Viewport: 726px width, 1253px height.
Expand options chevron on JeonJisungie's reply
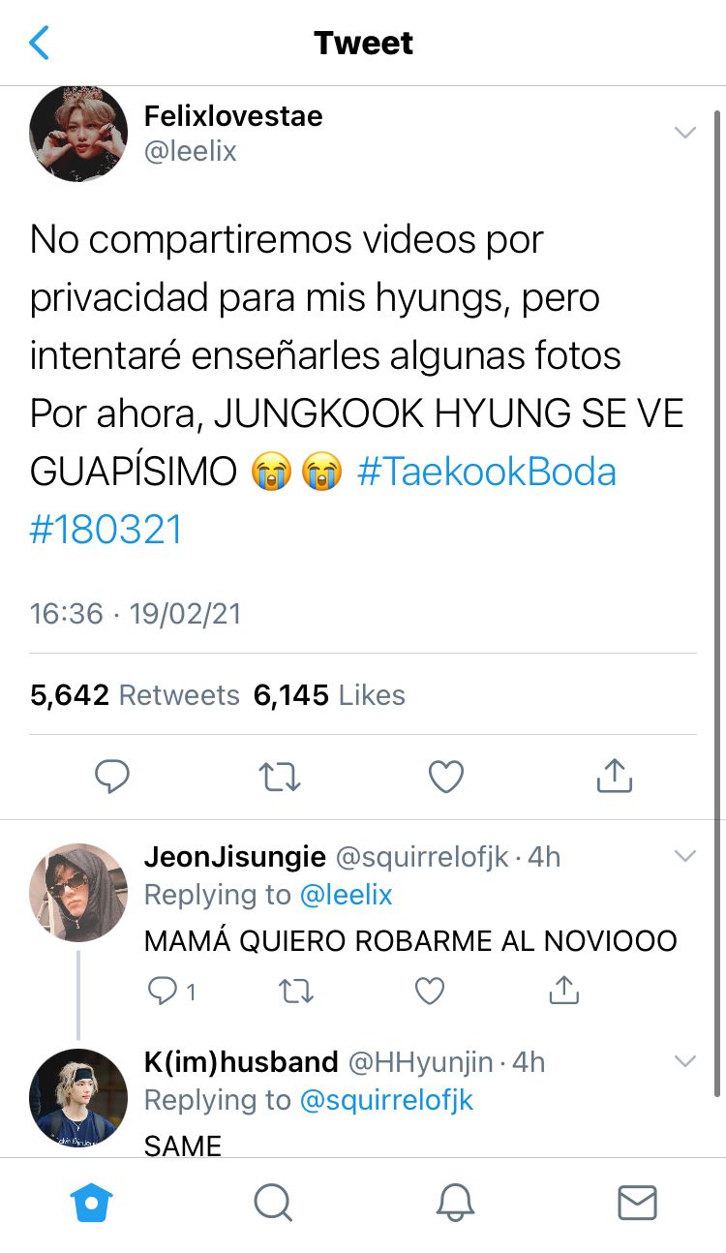pos(685,856)
